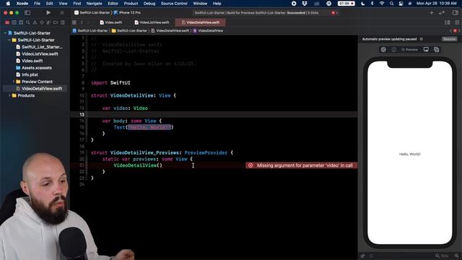Image resolution: width=462 pixels, height=260 pixels.
Task: Choose the iPhone 12 Pro run destination
Action: (x=127, y=13)
